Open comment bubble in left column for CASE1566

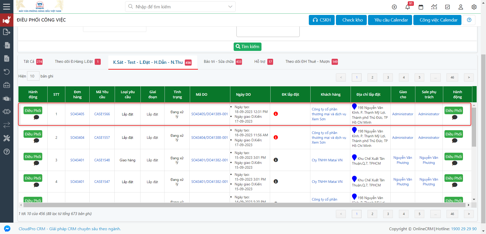[x=36, y=117]
